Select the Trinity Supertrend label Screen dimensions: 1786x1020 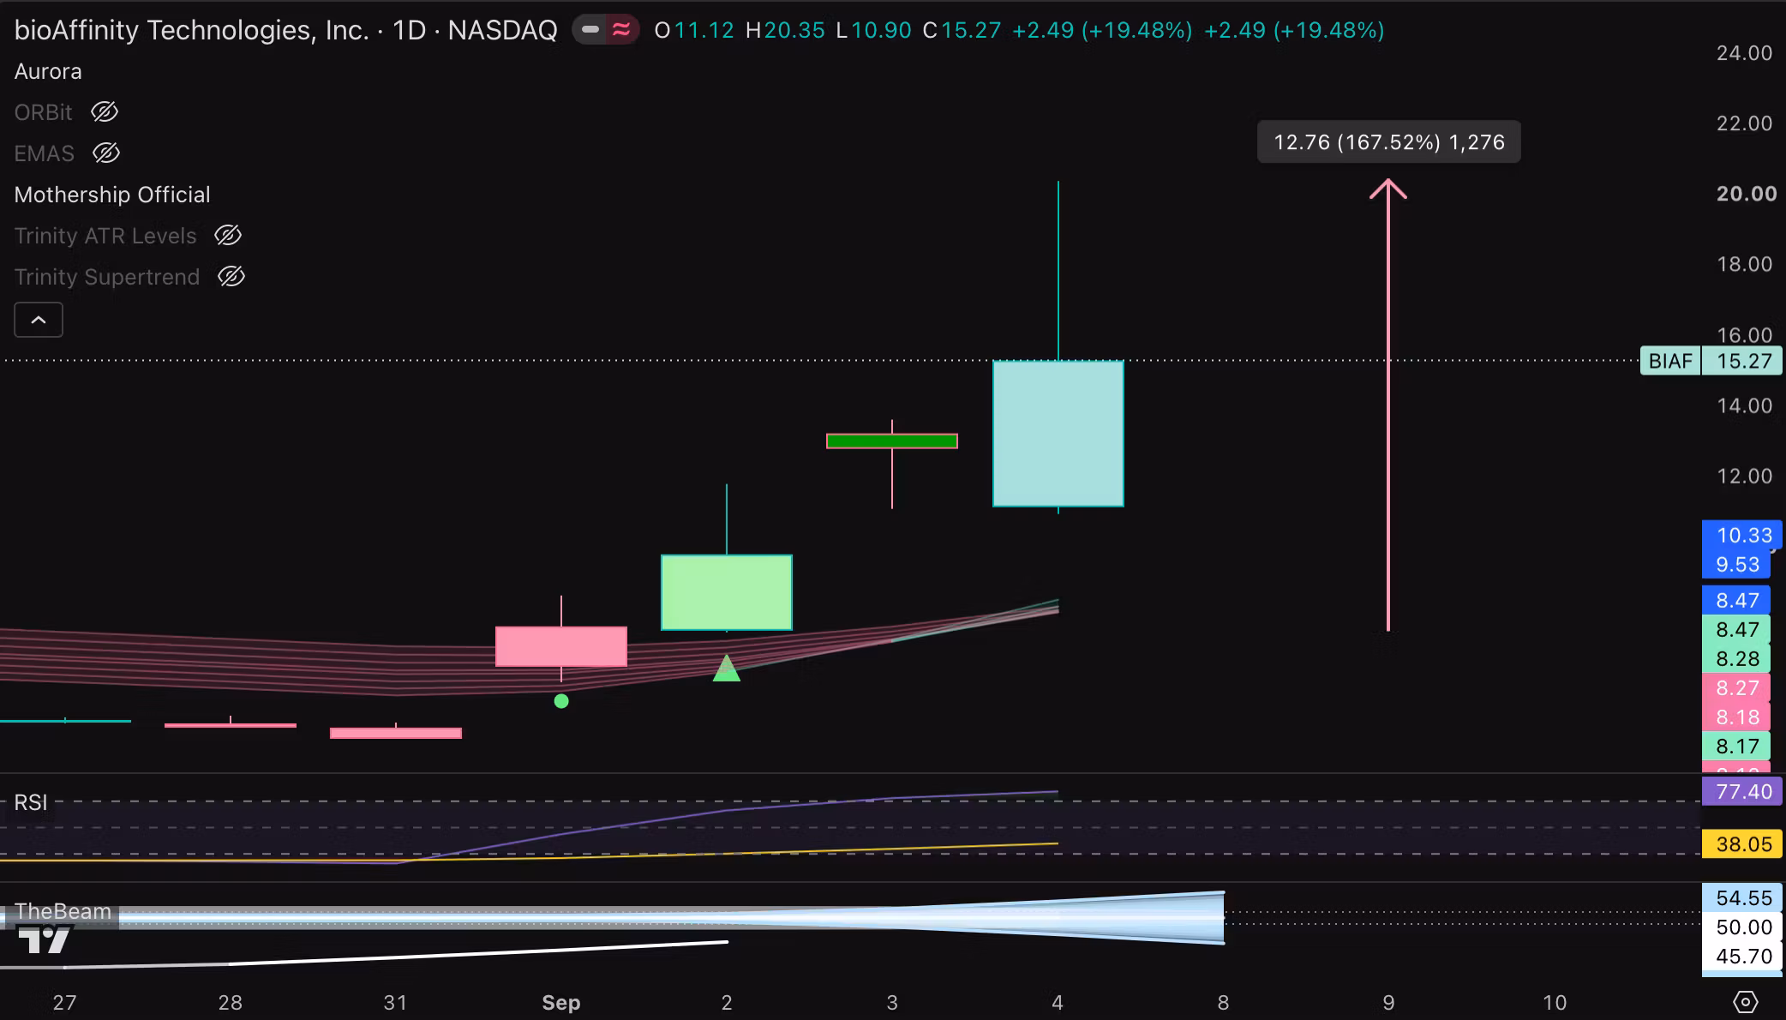(107, 277)
